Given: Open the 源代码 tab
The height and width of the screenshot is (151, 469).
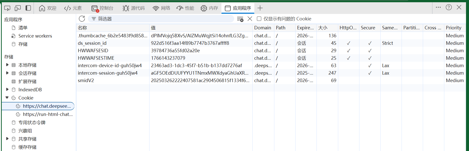Looking at the screenshot, I should [134, 8].
